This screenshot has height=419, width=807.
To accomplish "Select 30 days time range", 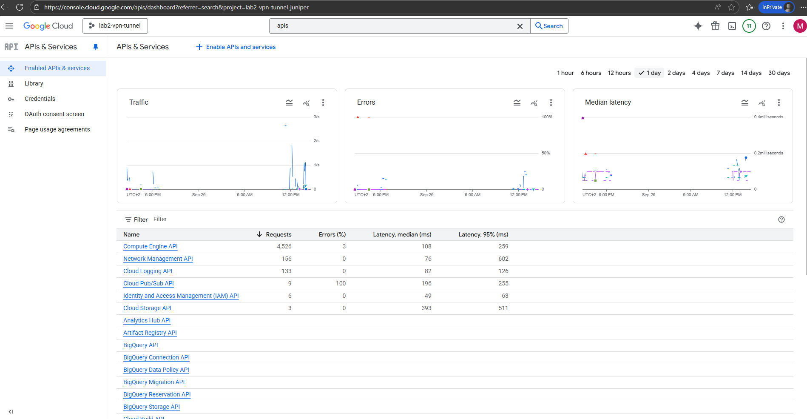I will [779, 73].
